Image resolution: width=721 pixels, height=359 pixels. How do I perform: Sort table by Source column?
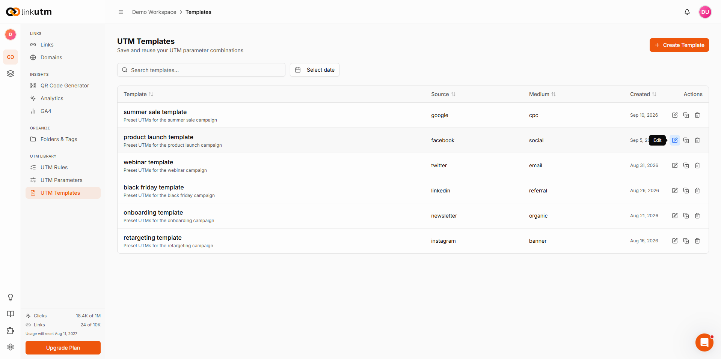(x=443, y=94)
